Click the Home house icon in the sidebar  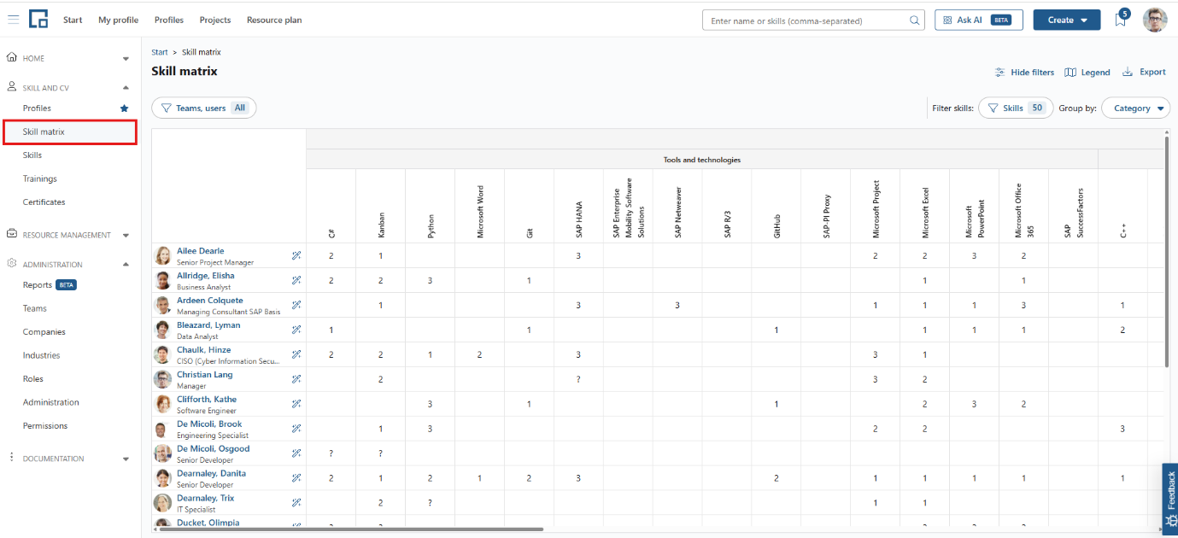pos(12,58)
